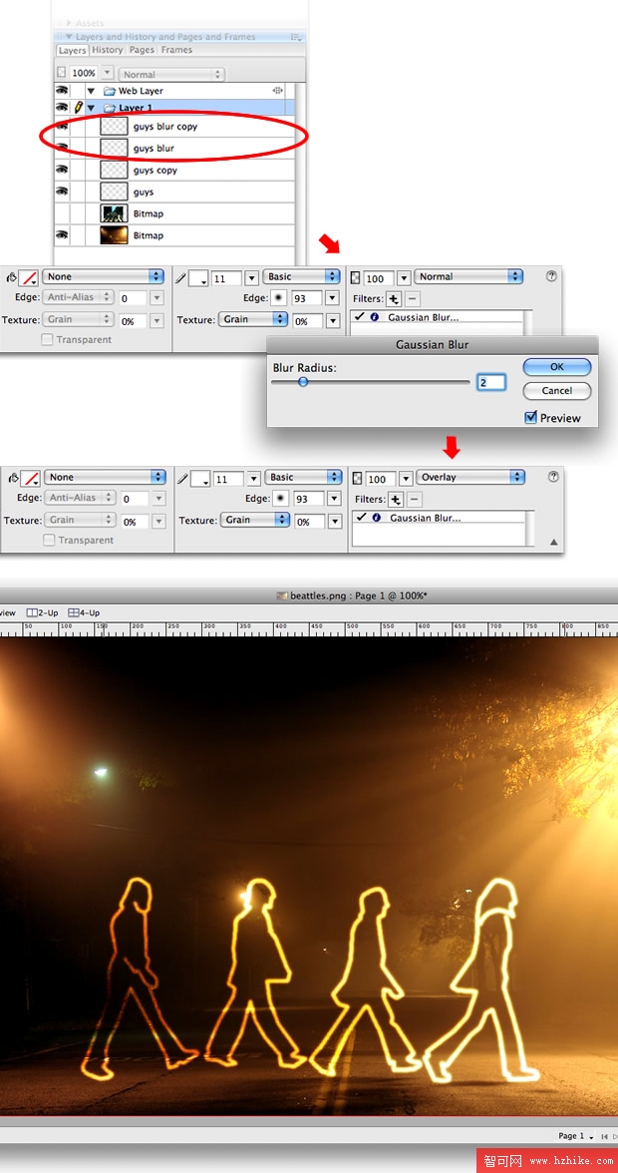Switch to the History tab
Image resolution: width=618 pixels, height=1173 pixels.
[x=107, y=50]
